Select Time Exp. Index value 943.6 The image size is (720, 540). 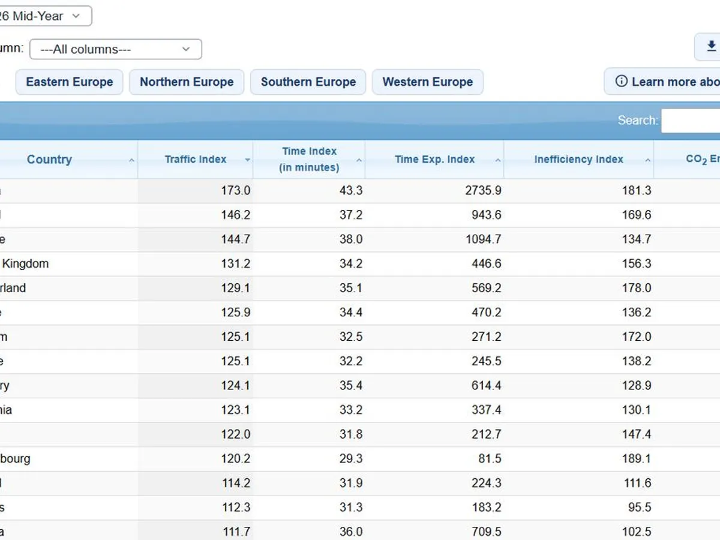(x=487, y=215)
